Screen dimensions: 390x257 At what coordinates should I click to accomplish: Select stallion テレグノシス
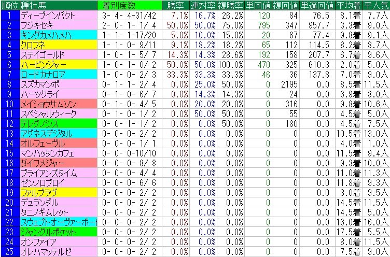coord(58,124)
